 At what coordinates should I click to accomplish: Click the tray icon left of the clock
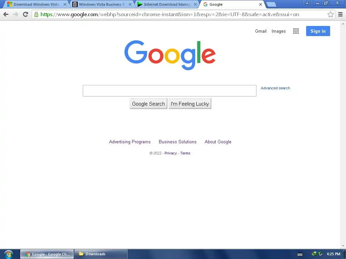coord(320,254)
